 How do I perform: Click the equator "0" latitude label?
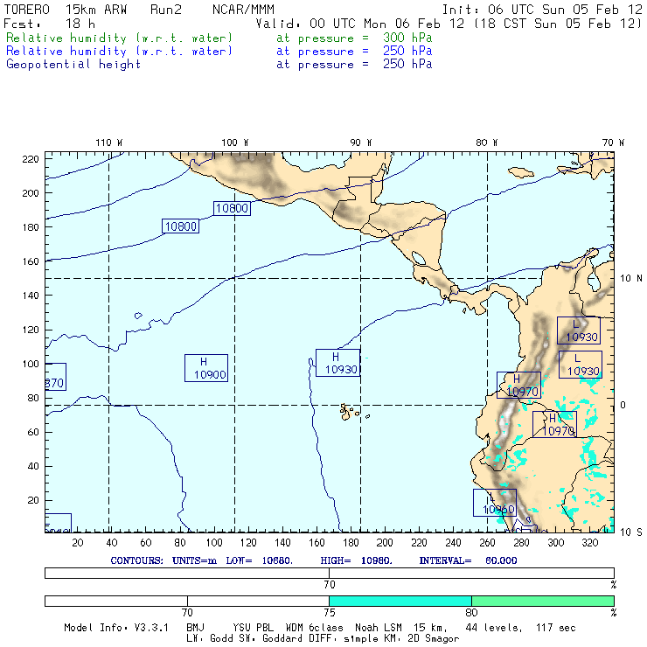pyautogui.click(x=623, y=405)
